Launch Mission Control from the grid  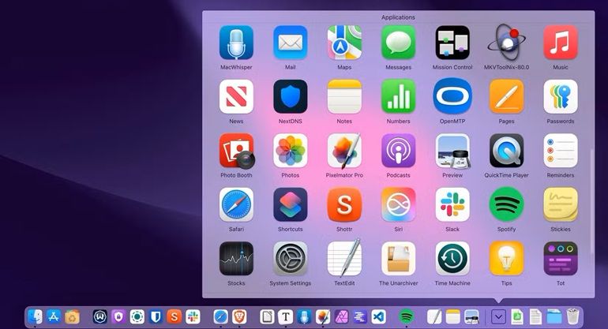pos(452,43)
